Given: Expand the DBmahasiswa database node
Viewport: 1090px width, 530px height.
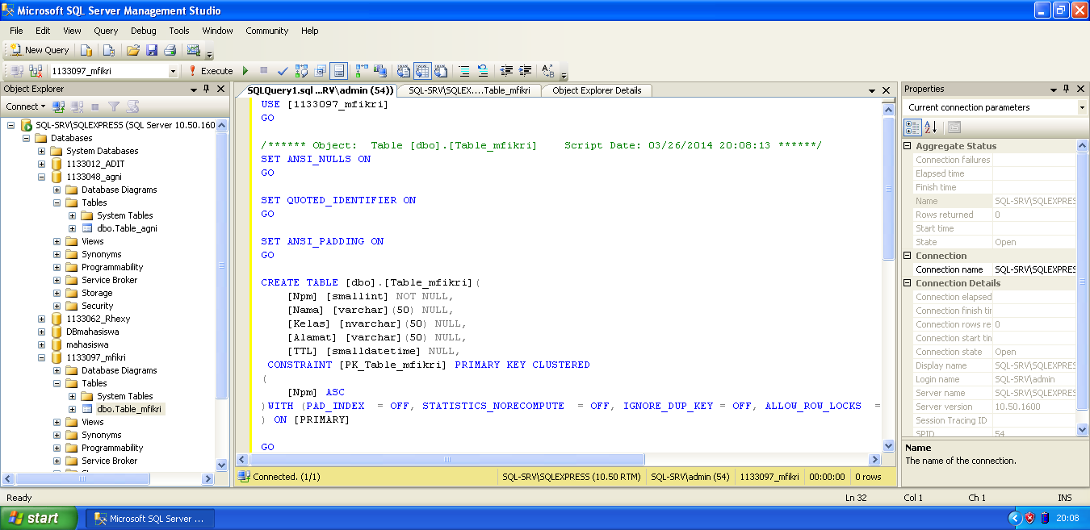Looking at the screenshot, I should click(x=42, y=332).
